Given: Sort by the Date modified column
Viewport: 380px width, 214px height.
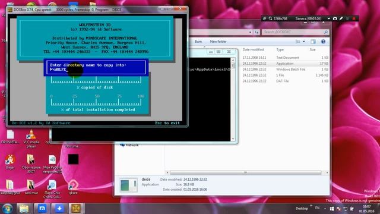Looking at the screenshot, I should pyautogui.click(x=253, y=49).
